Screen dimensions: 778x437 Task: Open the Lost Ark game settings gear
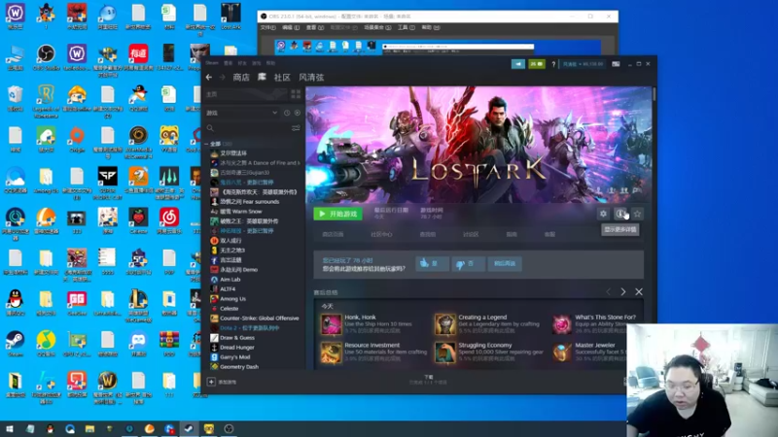tap(603, 214)
